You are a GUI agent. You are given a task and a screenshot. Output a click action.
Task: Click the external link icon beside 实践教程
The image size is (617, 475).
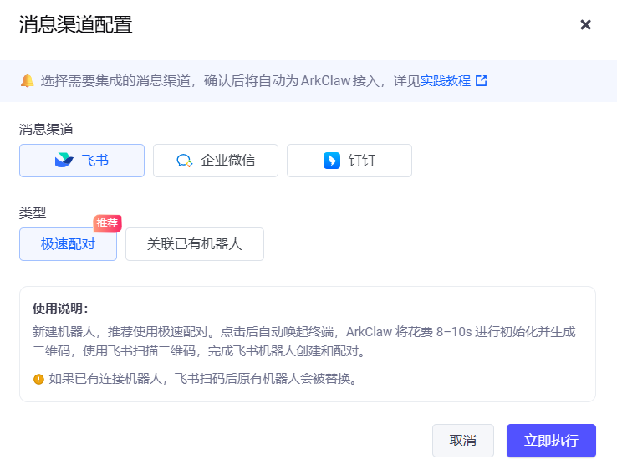click(x=482, y=81)
